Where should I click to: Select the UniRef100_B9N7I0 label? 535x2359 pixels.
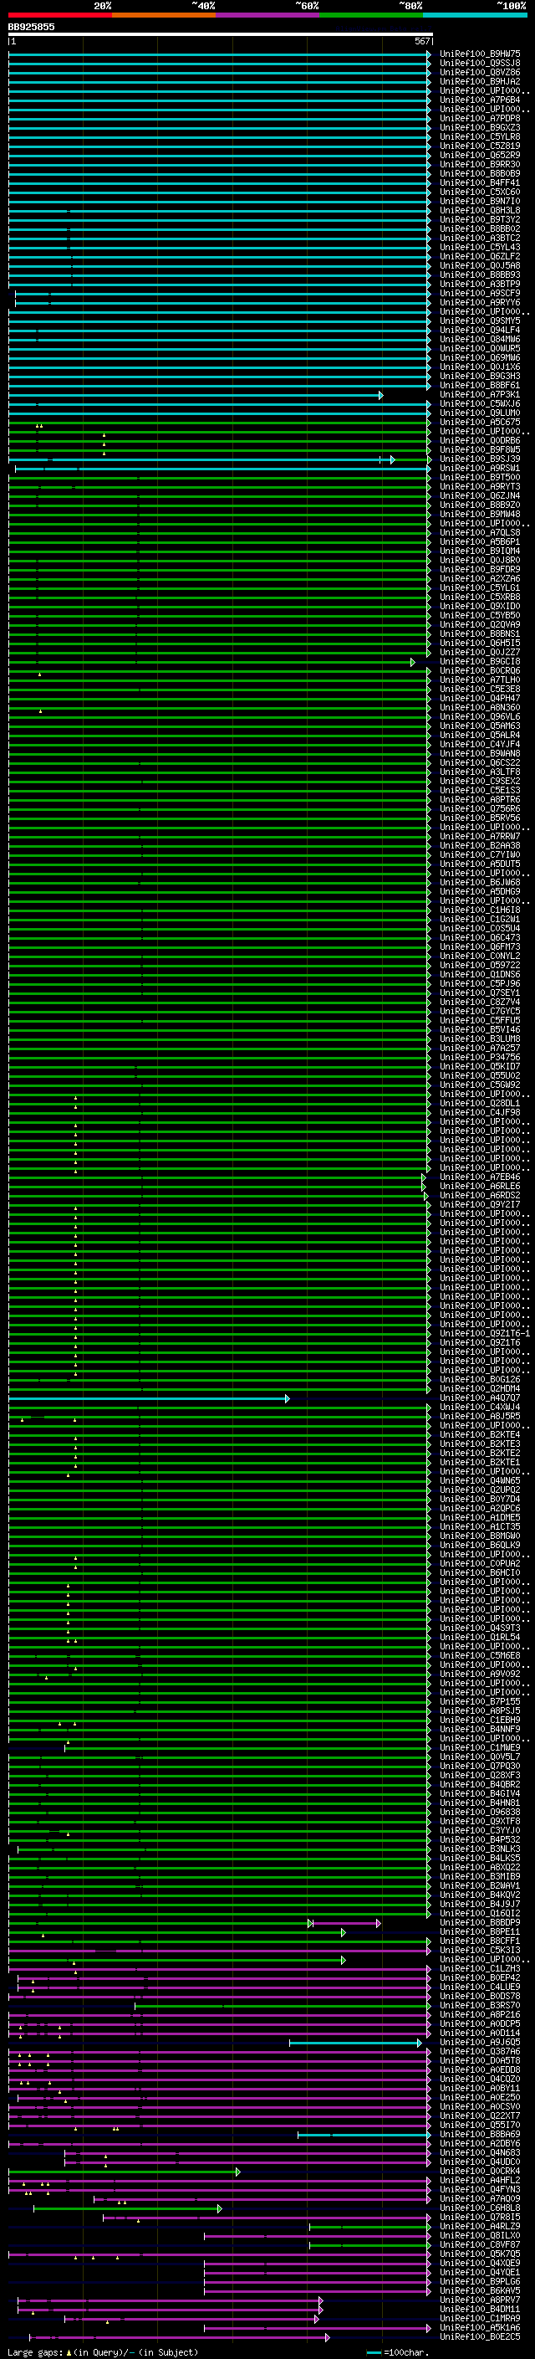[x=479, y=201]
